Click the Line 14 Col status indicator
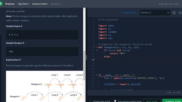 click(x=173, y=93)
